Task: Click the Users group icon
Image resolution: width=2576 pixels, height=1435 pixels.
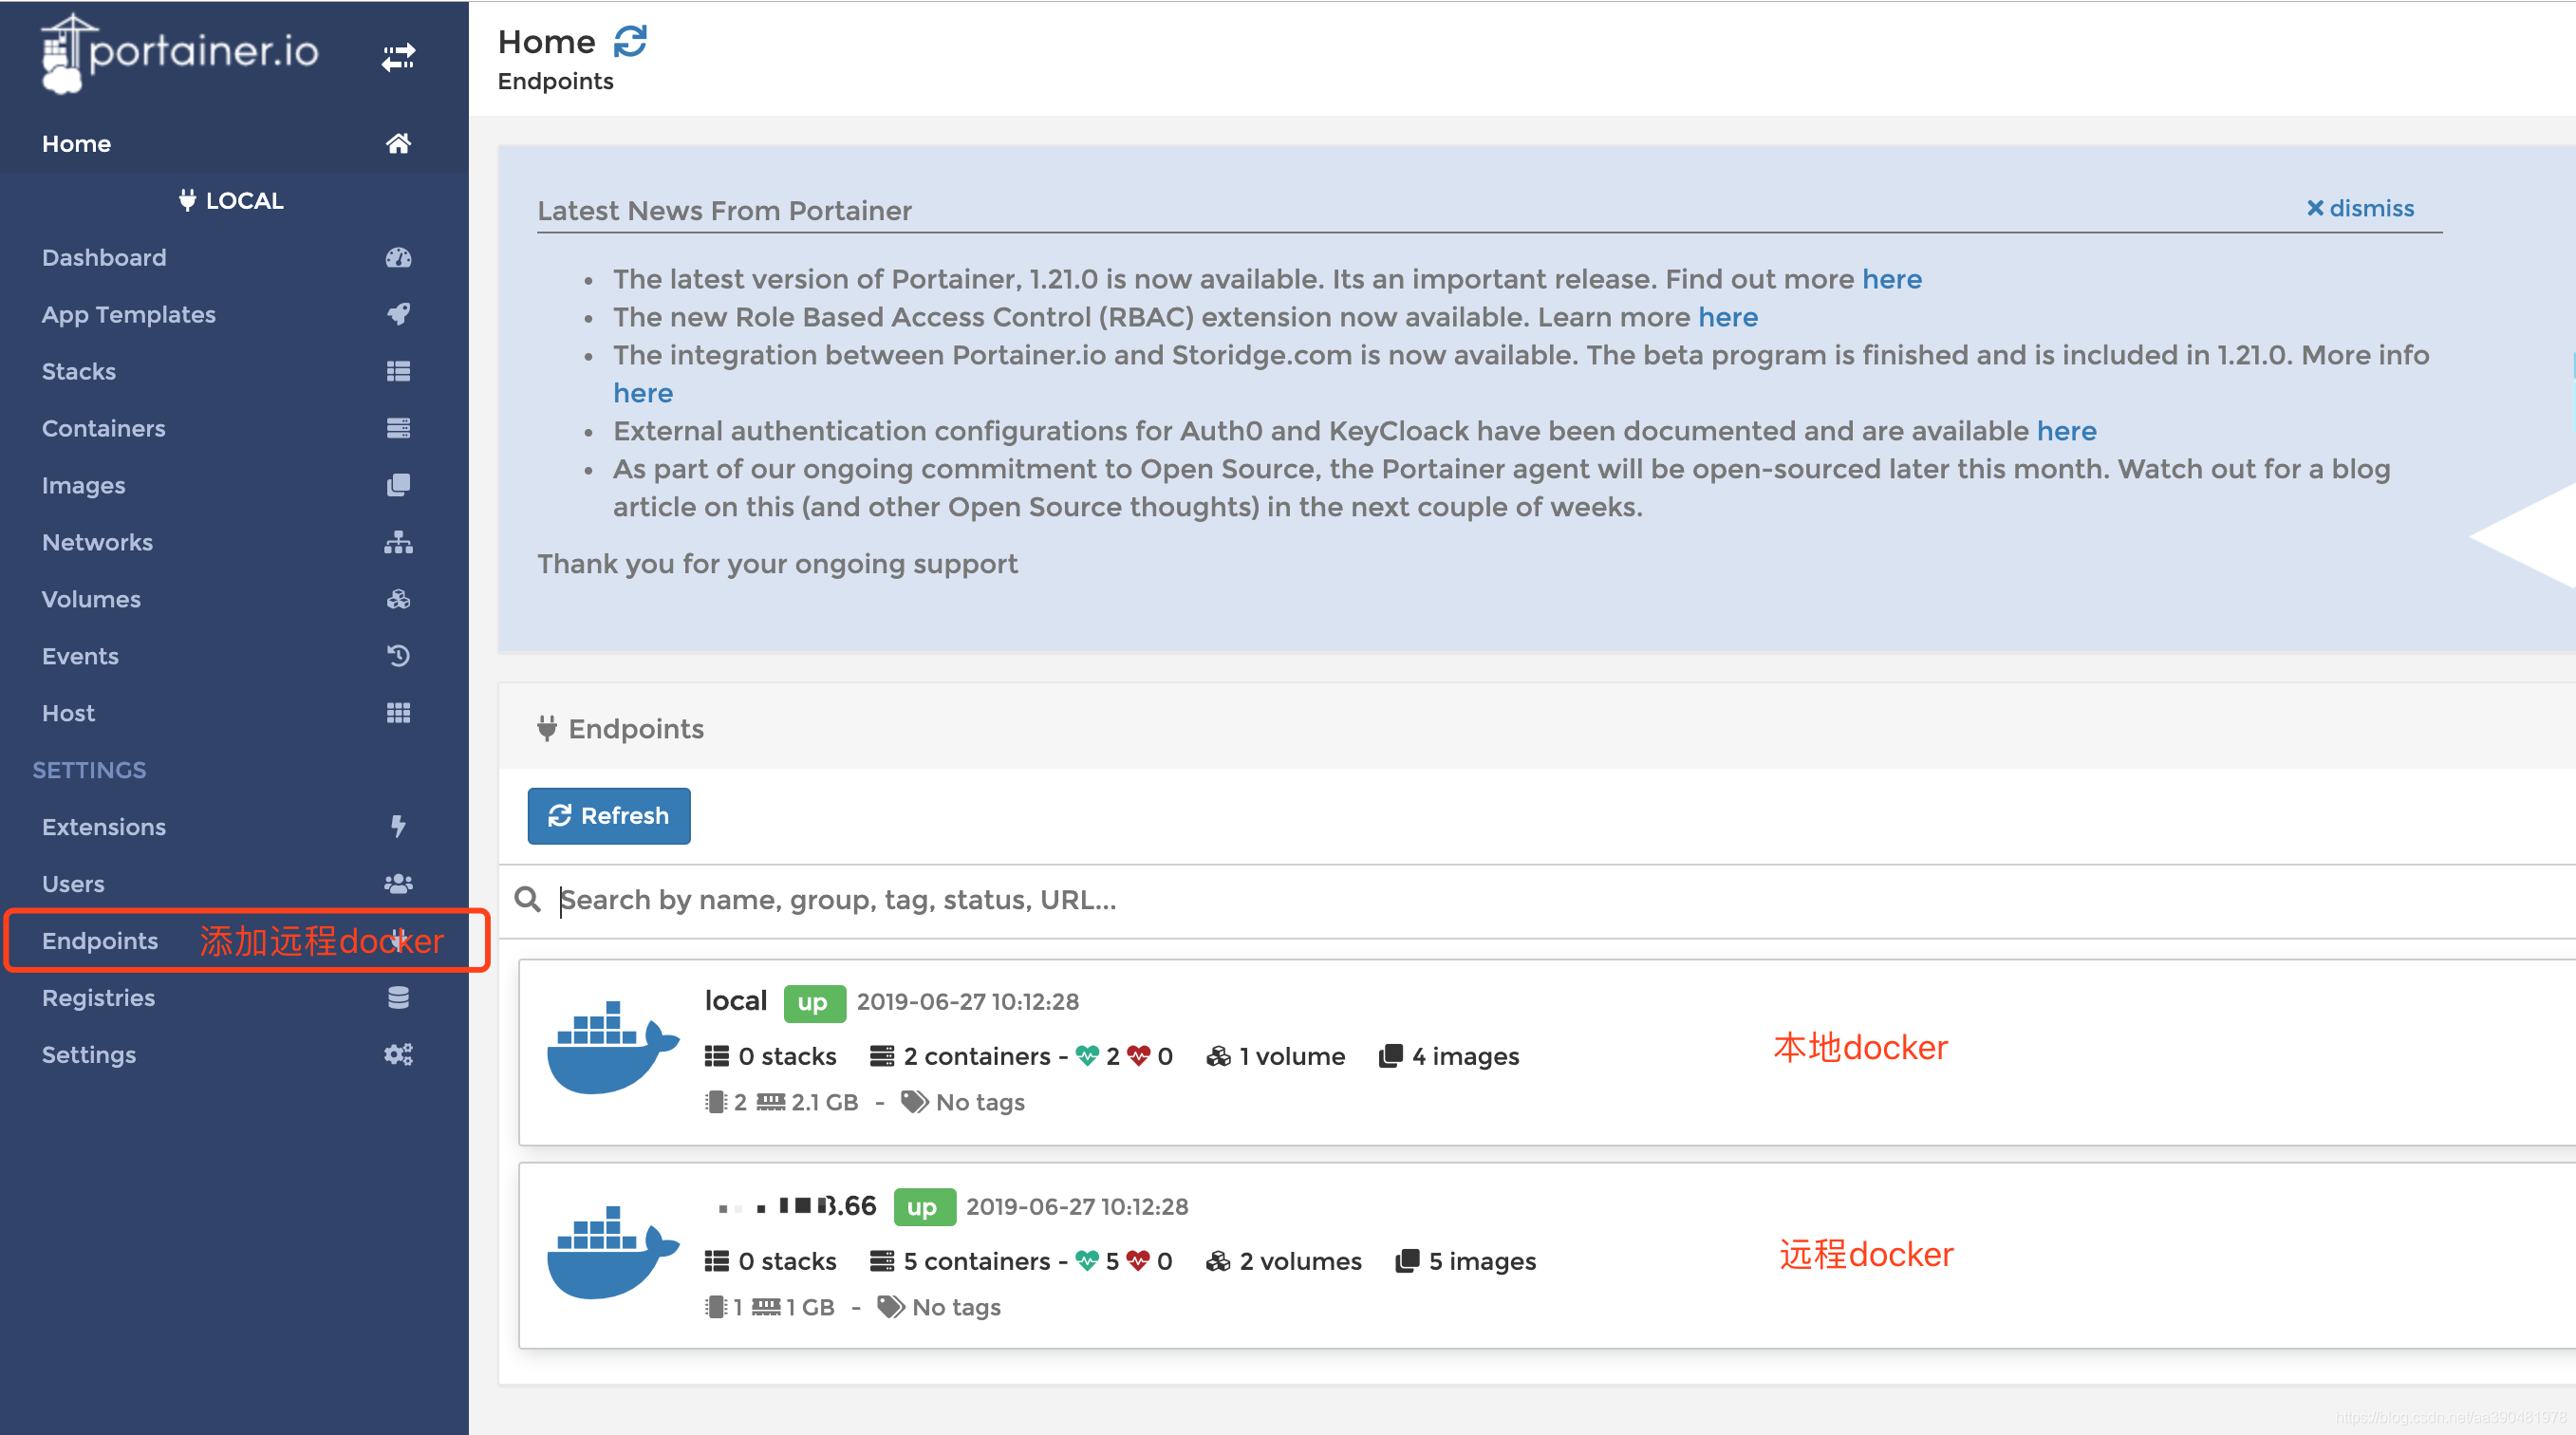Action: [x=398, y=884]
